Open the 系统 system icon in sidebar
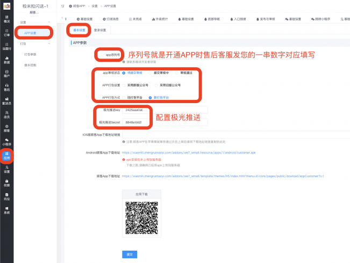The image size is (350, 263). [6, 210]
